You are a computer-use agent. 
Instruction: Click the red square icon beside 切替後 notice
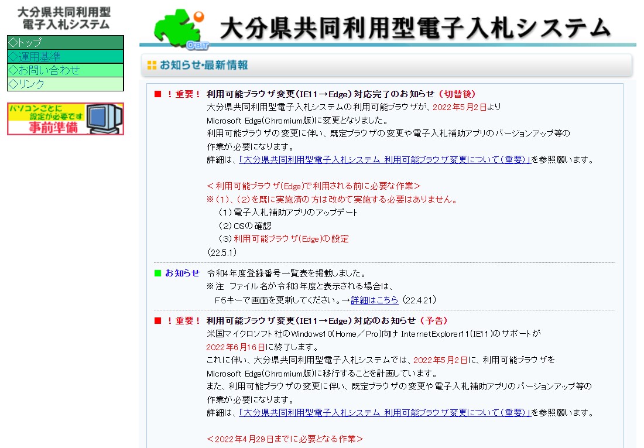pyautogui.click(x=157, y=94)
